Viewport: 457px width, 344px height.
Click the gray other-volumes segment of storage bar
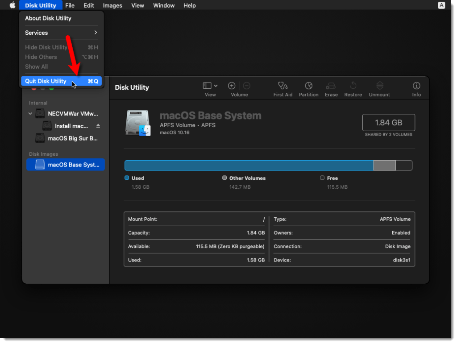point(384,166)
